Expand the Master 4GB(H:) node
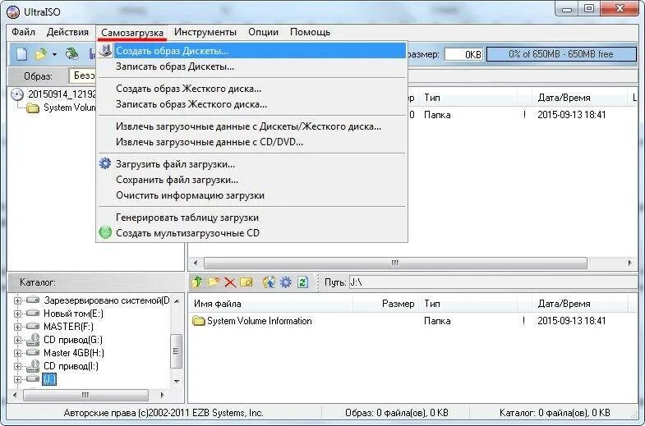The image size is (645, 426). (x=17, y=353)
